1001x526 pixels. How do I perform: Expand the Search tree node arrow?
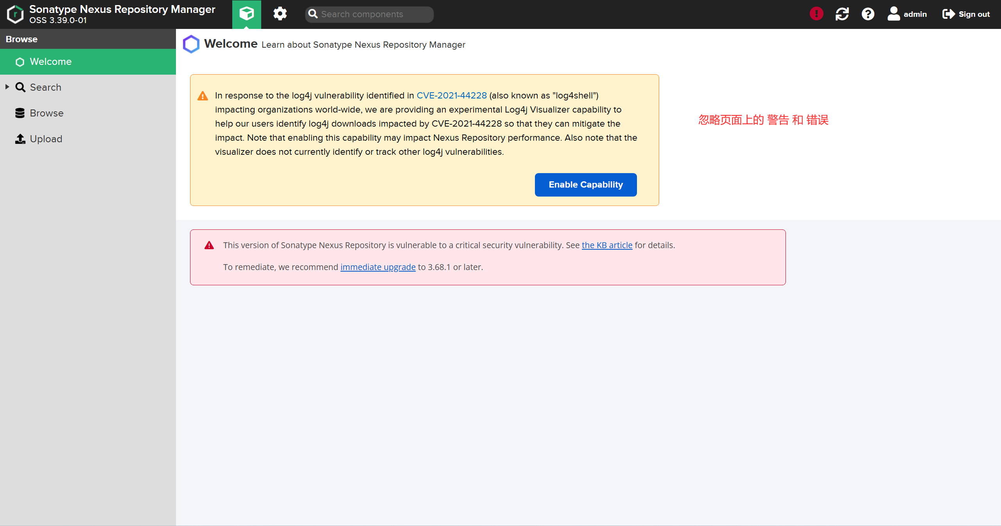[7, 87]
